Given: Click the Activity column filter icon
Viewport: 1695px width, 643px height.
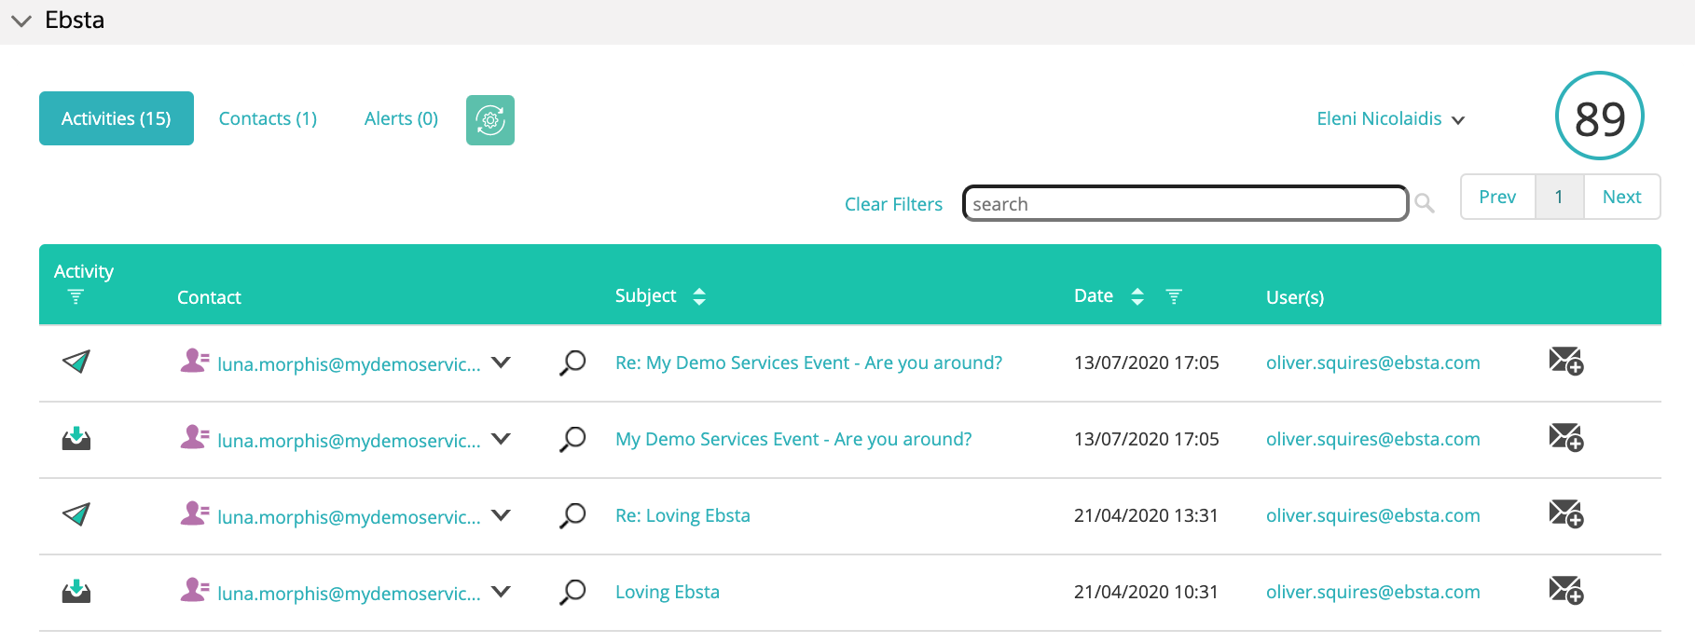Looking at the screenshot, I should tap(76, 296).
